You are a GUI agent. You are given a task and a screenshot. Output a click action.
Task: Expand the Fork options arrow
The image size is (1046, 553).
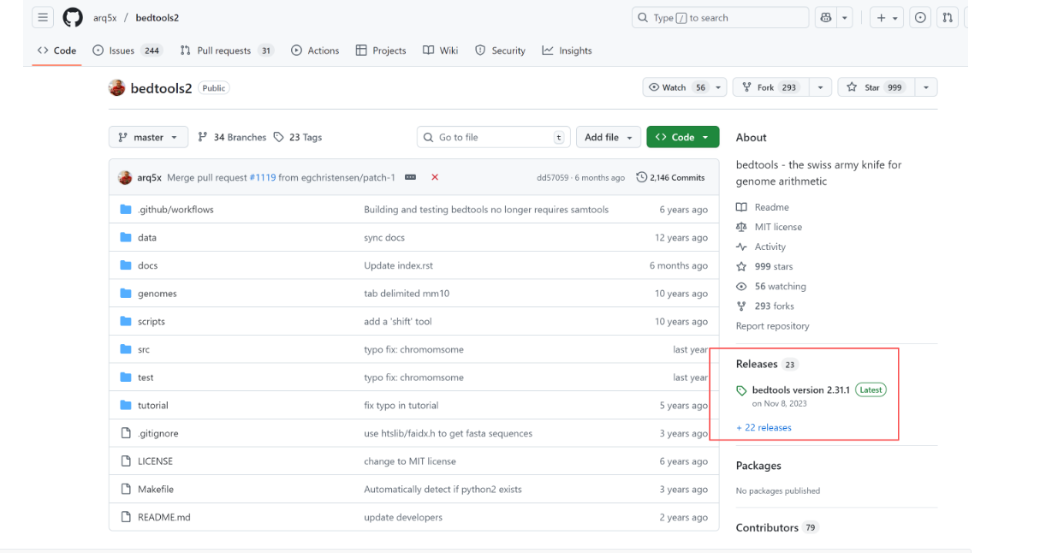click(x=820, y=87)
